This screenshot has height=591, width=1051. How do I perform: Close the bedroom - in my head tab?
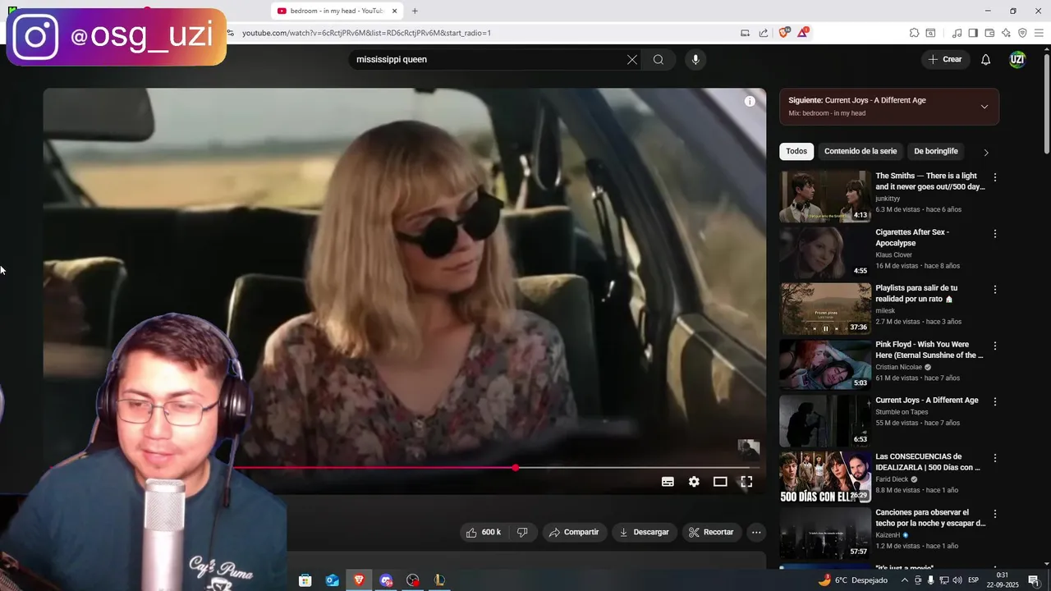pos(395,11)
